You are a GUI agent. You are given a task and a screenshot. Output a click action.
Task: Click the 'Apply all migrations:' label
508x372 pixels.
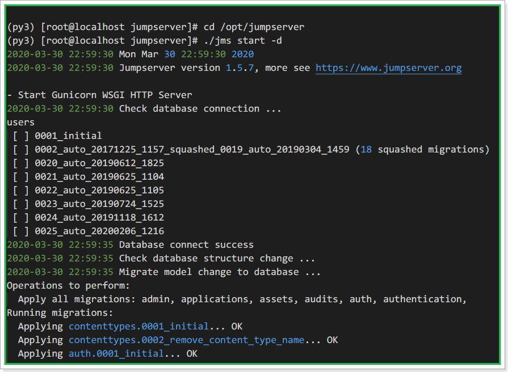click(77, 299)
